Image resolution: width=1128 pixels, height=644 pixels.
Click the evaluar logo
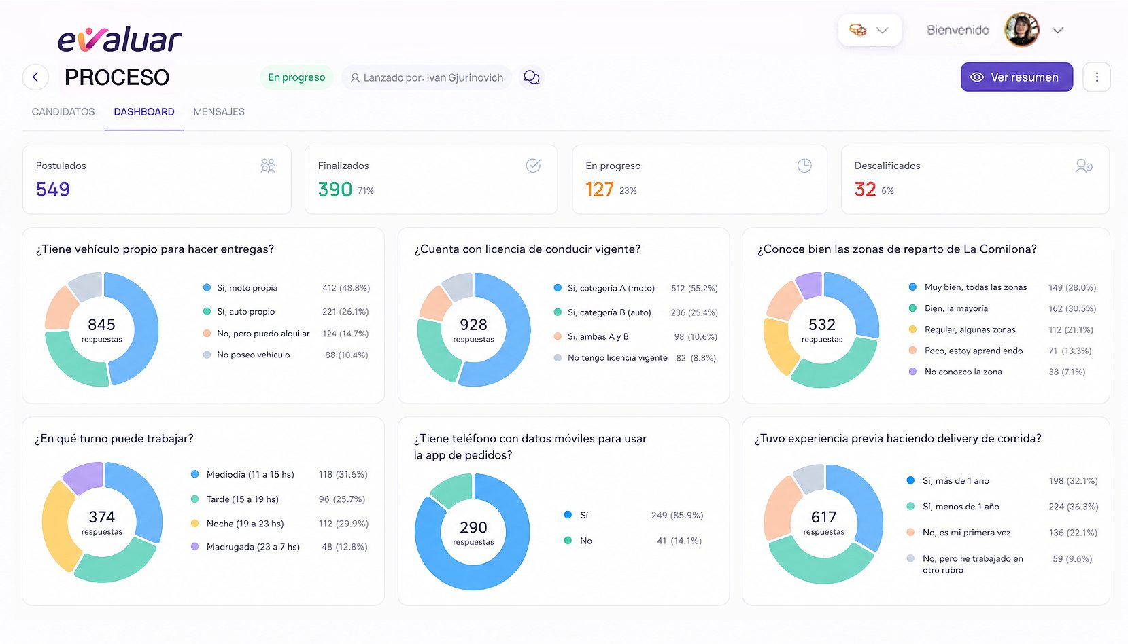coord(120,39)
